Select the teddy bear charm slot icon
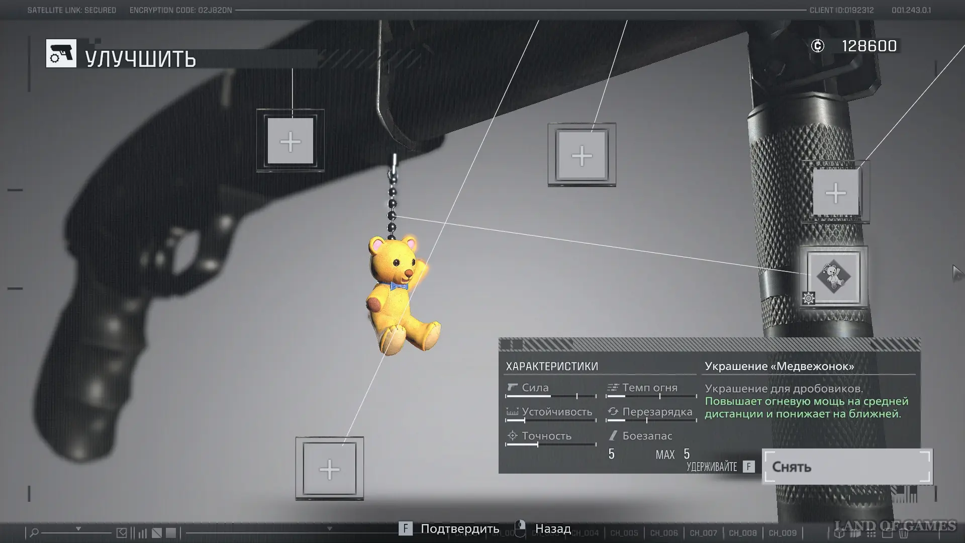This screenshot has width=965, height=543. coord(833,277)
